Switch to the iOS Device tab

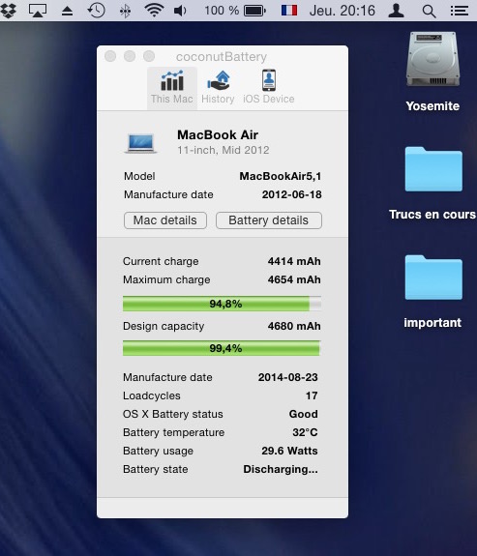(269, 88)
